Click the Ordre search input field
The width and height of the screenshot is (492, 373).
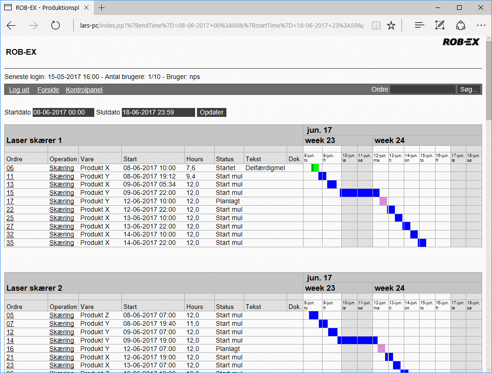422,89
